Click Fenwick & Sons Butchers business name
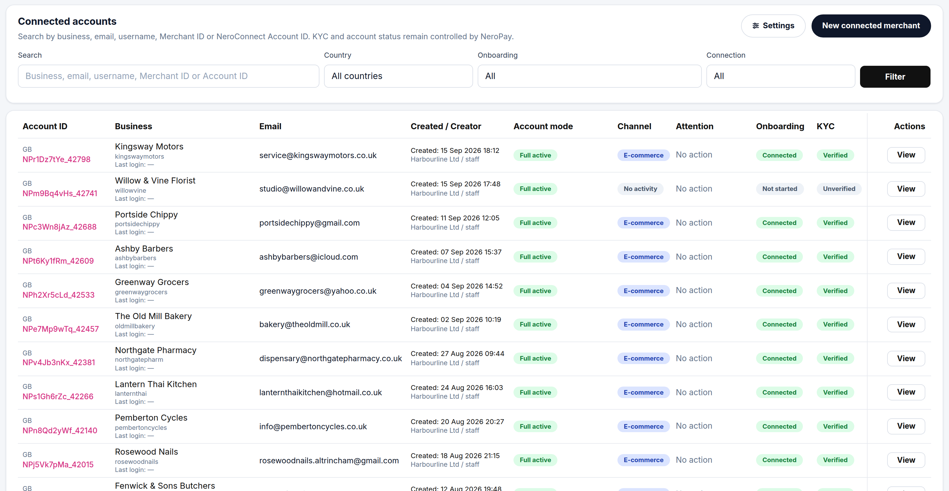The image size is (949, 491). pyautogui.click(x=165, y=486)
